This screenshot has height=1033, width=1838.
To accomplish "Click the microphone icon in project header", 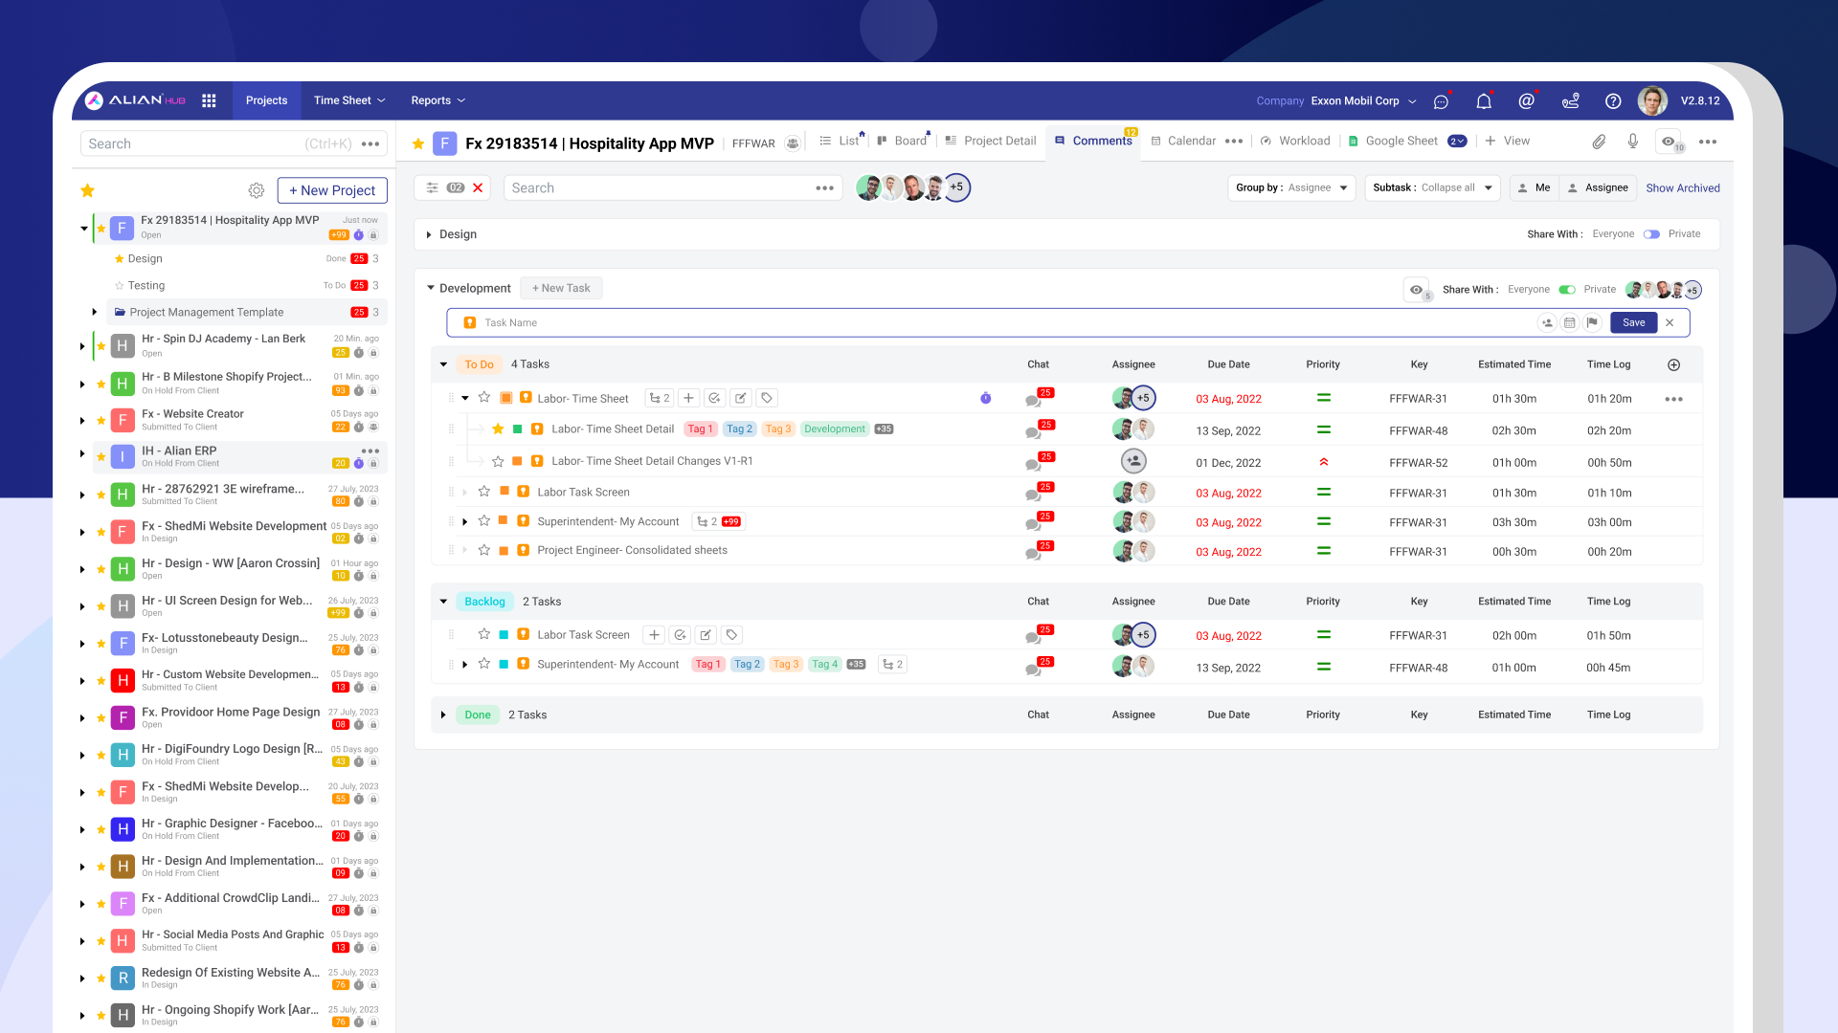I will 1632,142.
